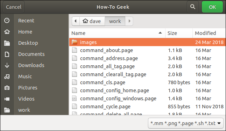Screen dimensions: 226x131
Task: Open Downloads location in sidebar
Action: [31, 65]
